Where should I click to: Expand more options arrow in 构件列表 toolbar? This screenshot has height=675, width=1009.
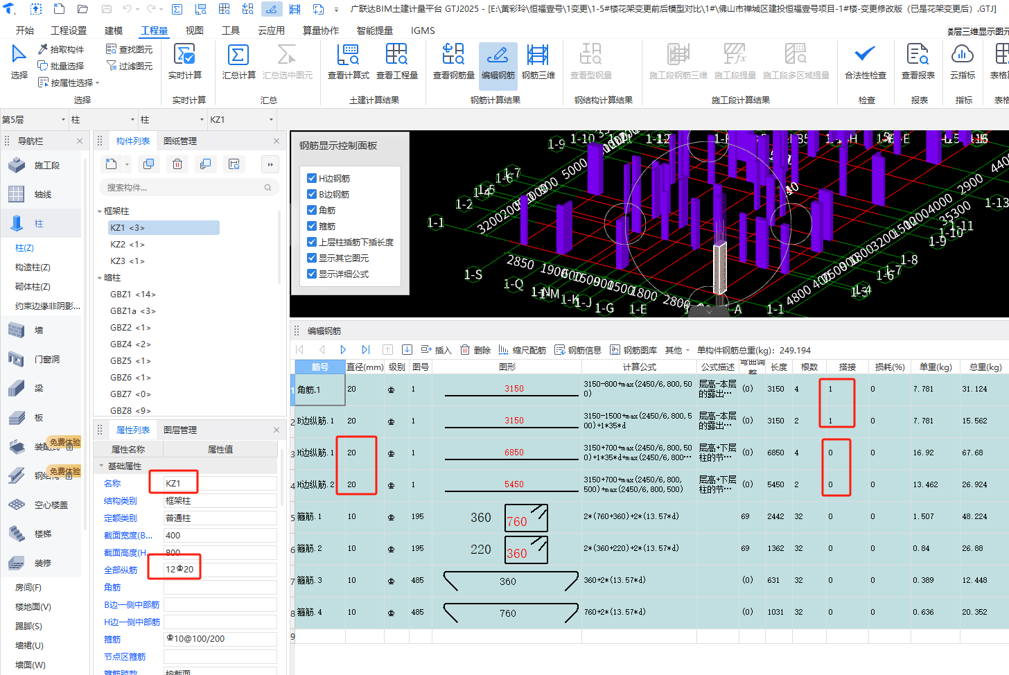click(270, 164)
